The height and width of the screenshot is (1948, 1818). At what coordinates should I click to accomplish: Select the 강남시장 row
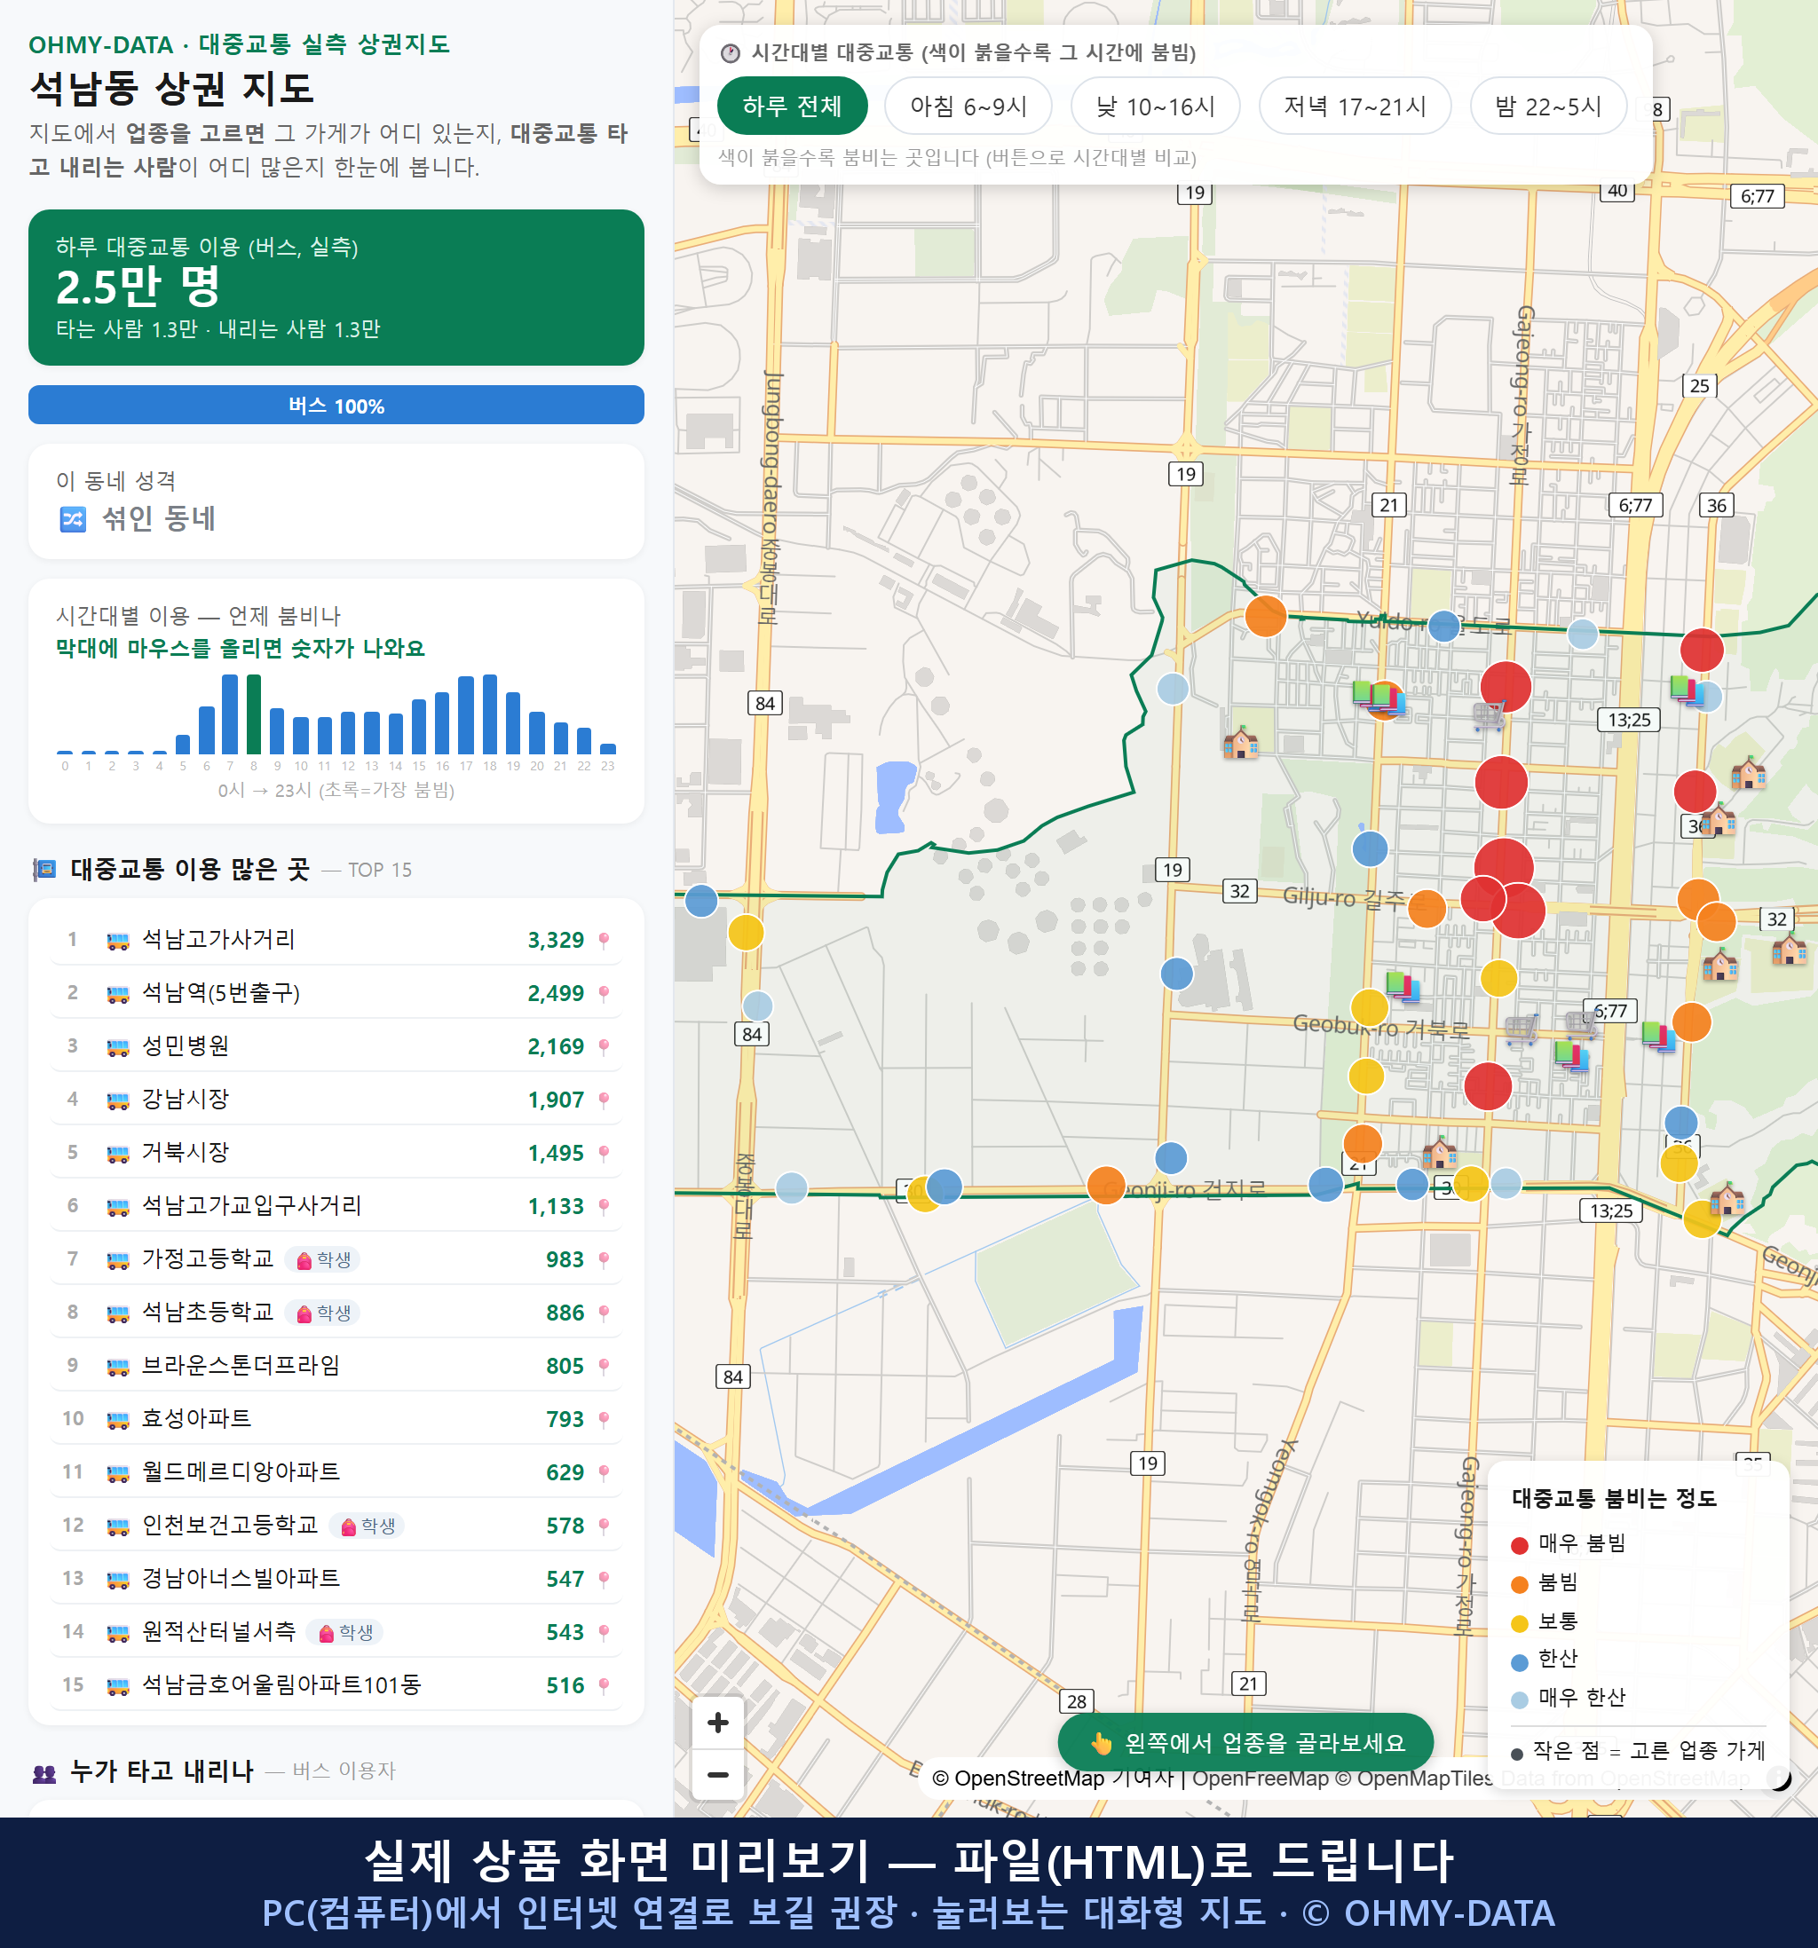[x=336, y=1099]
